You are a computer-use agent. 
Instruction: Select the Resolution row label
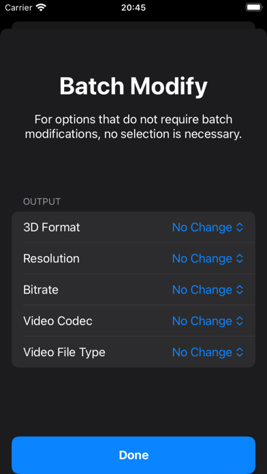tap(51, 259)
